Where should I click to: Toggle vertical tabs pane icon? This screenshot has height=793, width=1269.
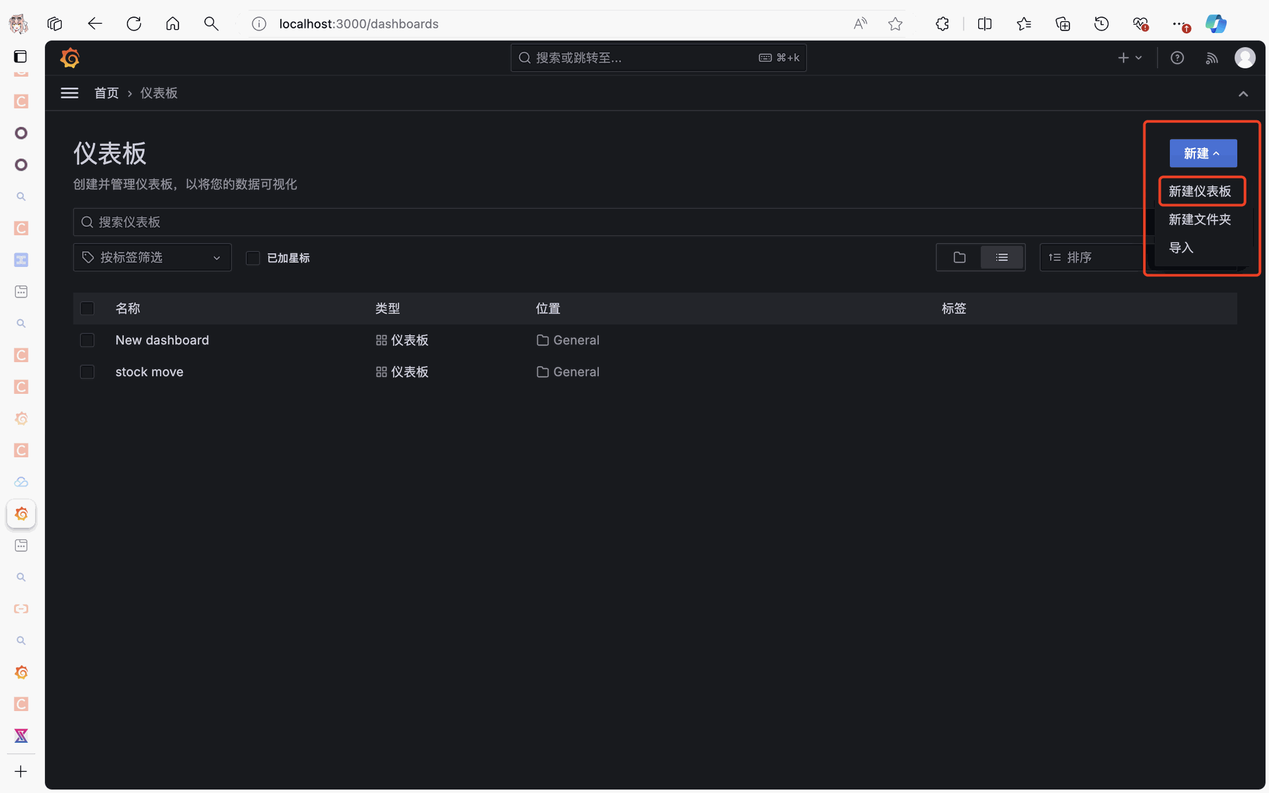point(20,57)
